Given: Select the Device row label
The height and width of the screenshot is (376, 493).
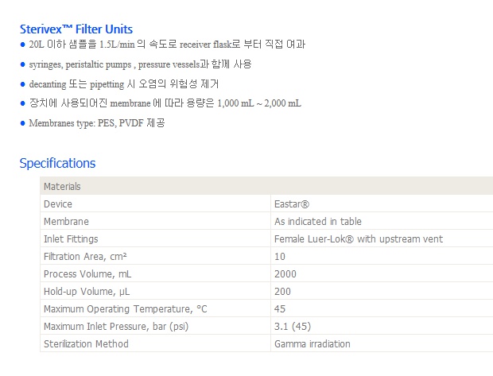Looking at the screenshot, I should pos(58,204).
